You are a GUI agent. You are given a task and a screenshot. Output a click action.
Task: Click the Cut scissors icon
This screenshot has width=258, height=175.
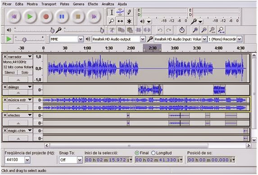[x=112, y=30]
